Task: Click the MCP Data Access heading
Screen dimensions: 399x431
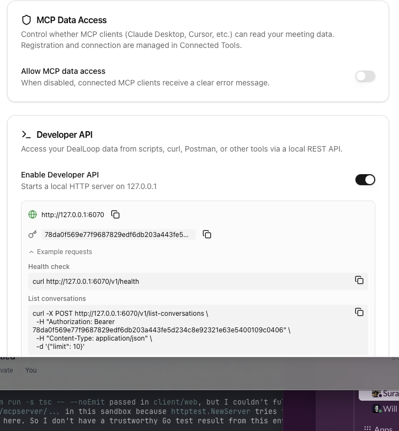Action: click(72, 20)
